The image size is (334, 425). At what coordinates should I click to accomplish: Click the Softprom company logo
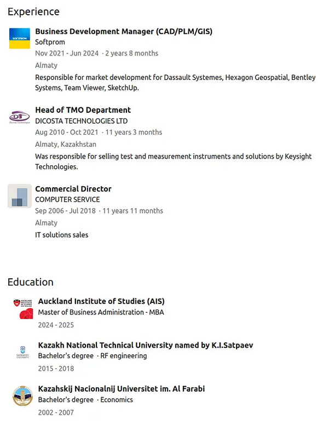click(x=20, y=38)
